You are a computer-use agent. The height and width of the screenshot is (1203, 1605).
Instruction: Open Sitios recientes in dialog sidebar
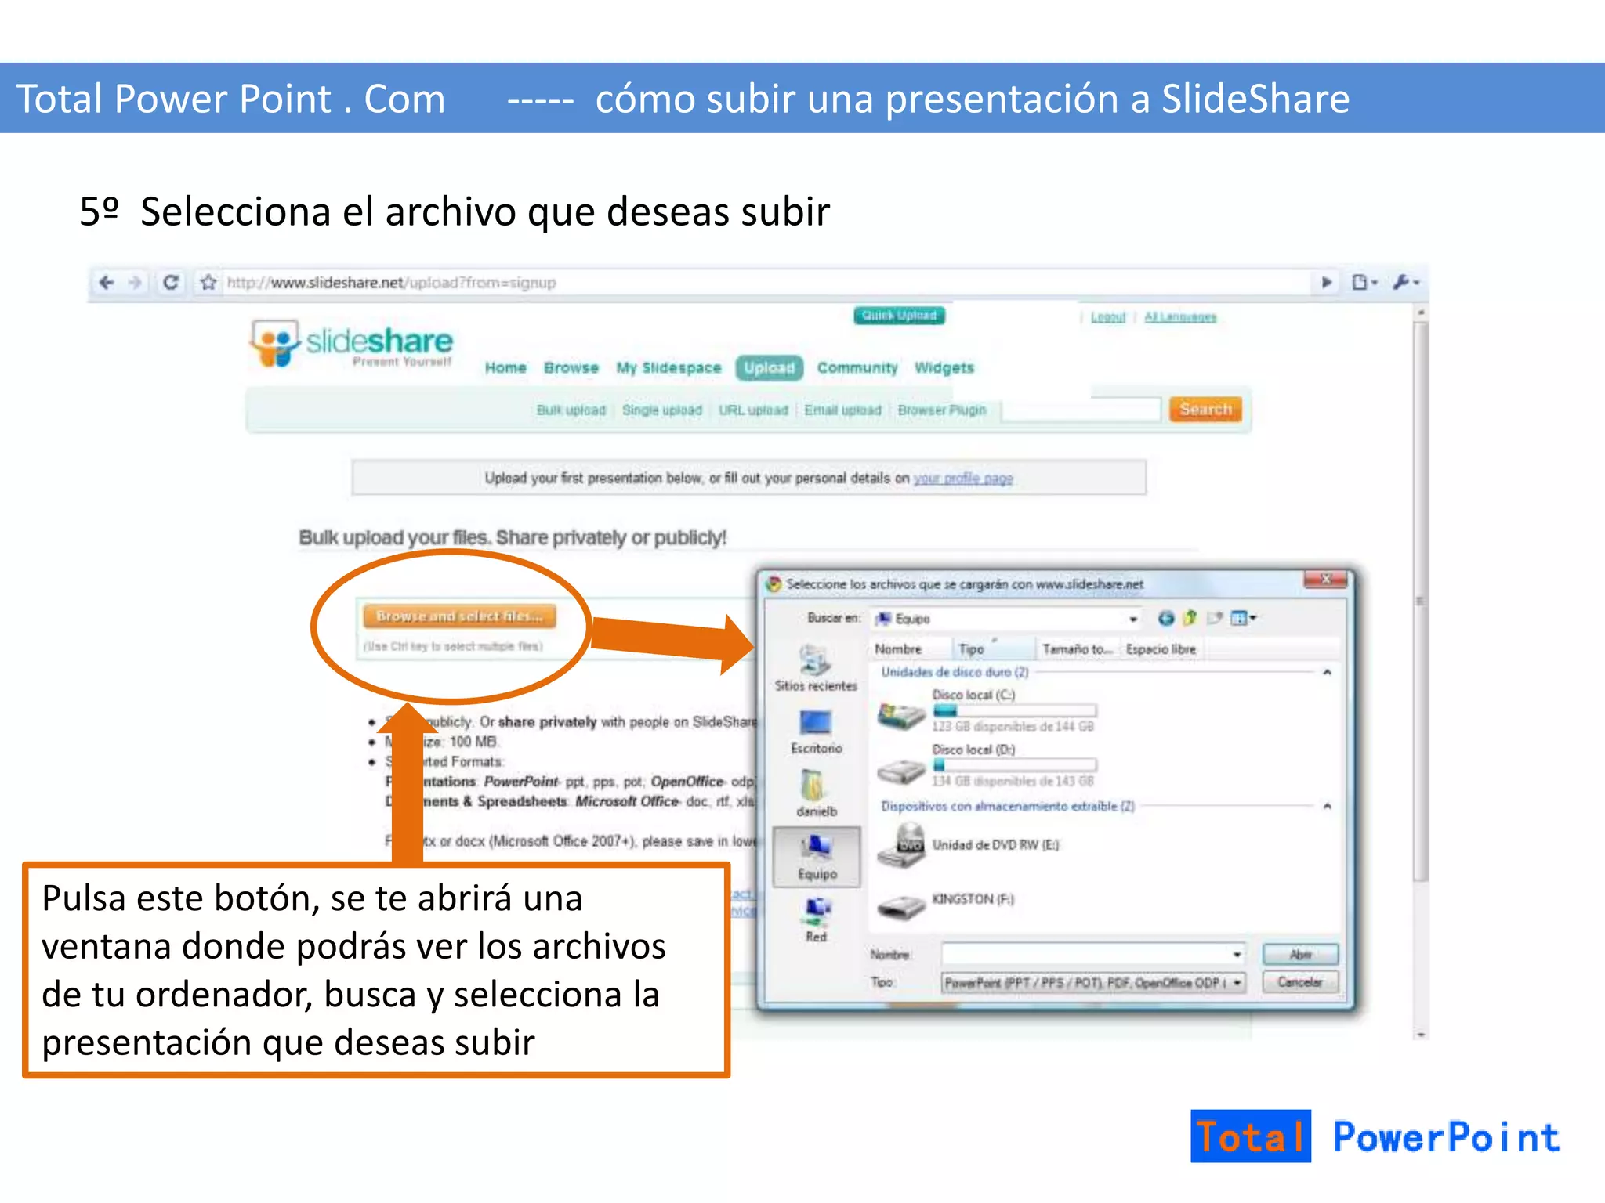tap(816, 668)
